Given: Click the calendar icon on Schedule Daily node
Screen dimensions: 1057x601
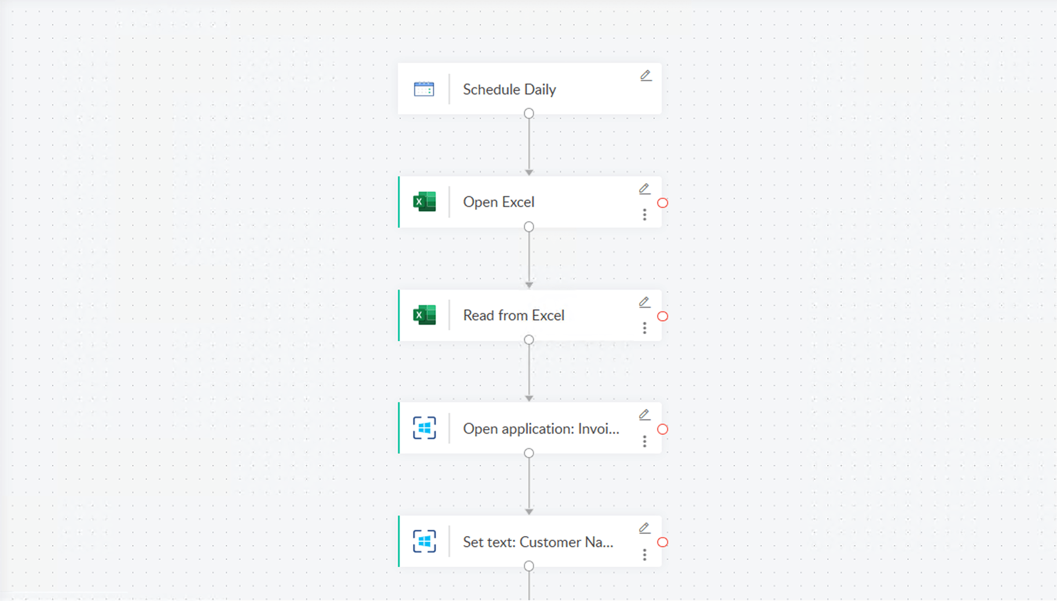Looking at the screenshot, I should [425, 89].
